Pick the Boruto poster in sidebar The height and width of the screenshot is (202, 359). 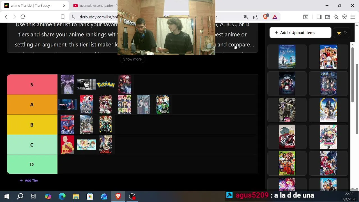(x=328, y=137)
